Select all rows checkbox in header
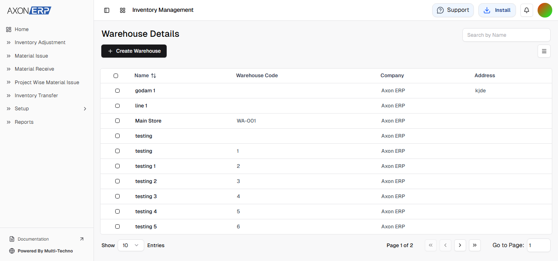This screenshot has height=261, width=558. click(x=116, y=76)
